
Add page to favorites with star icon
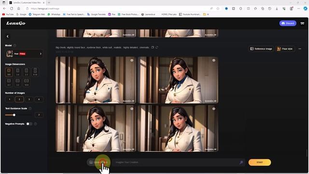click(x=218, y=9)
